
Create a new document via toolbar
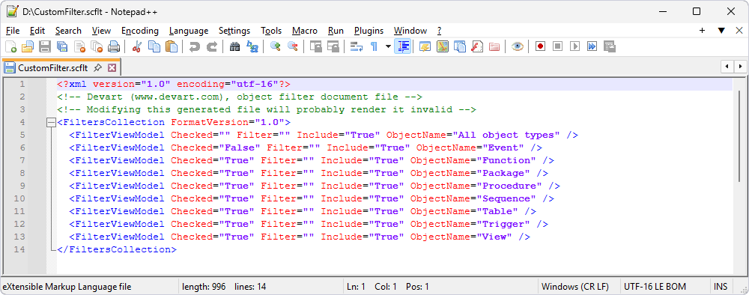[10, 46]
